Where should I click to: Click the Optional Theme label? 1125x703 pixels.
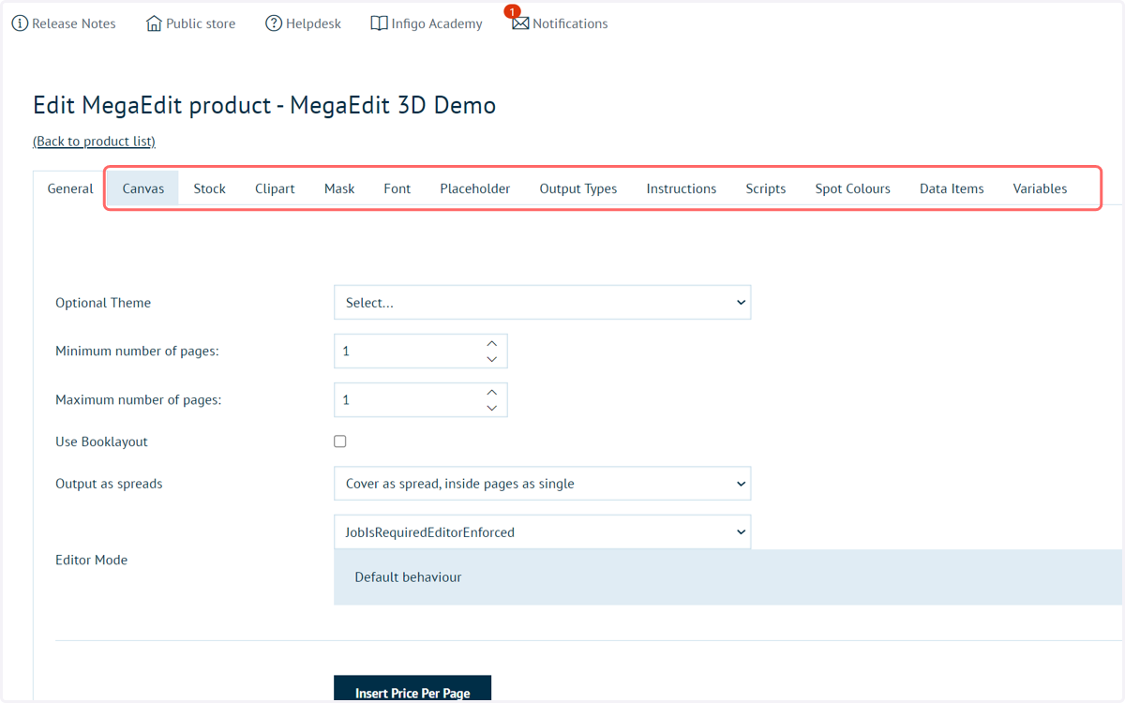103,303
